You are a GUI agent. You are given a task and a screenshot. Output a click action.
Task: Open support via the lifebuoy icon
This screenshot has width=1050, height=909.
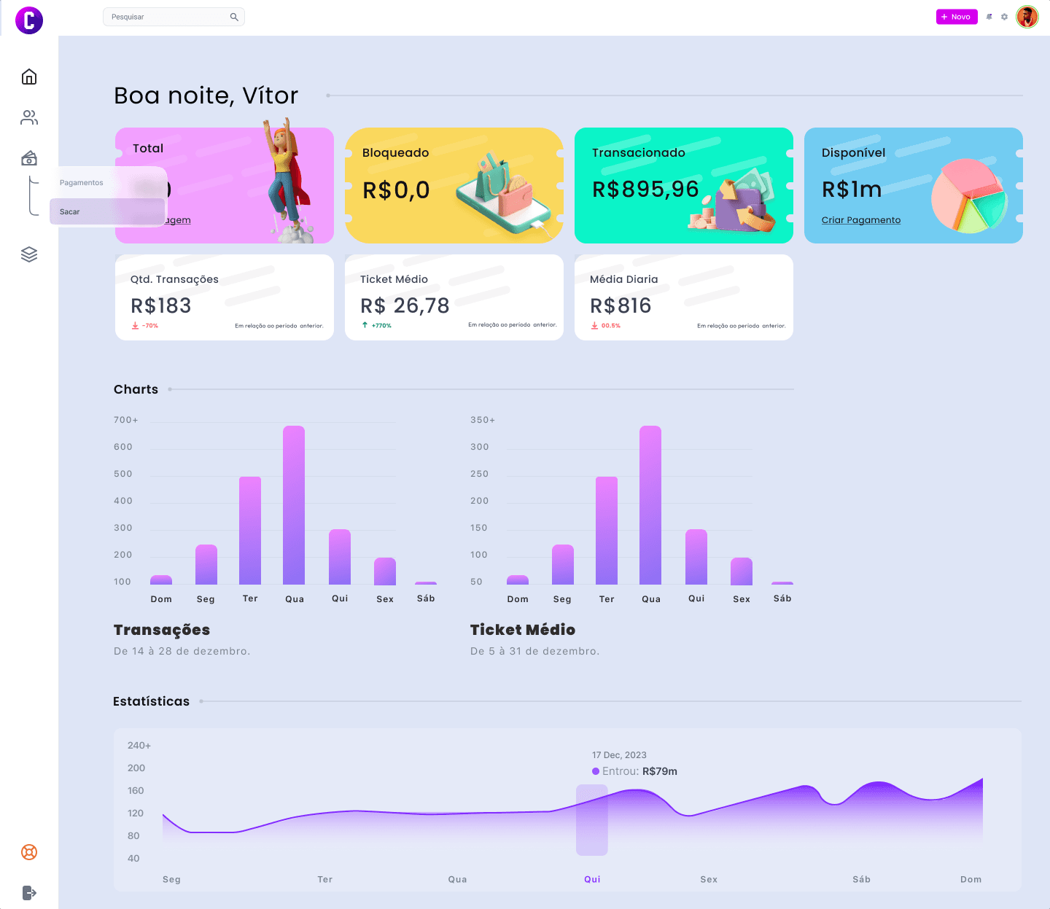[x=29, y=852]
